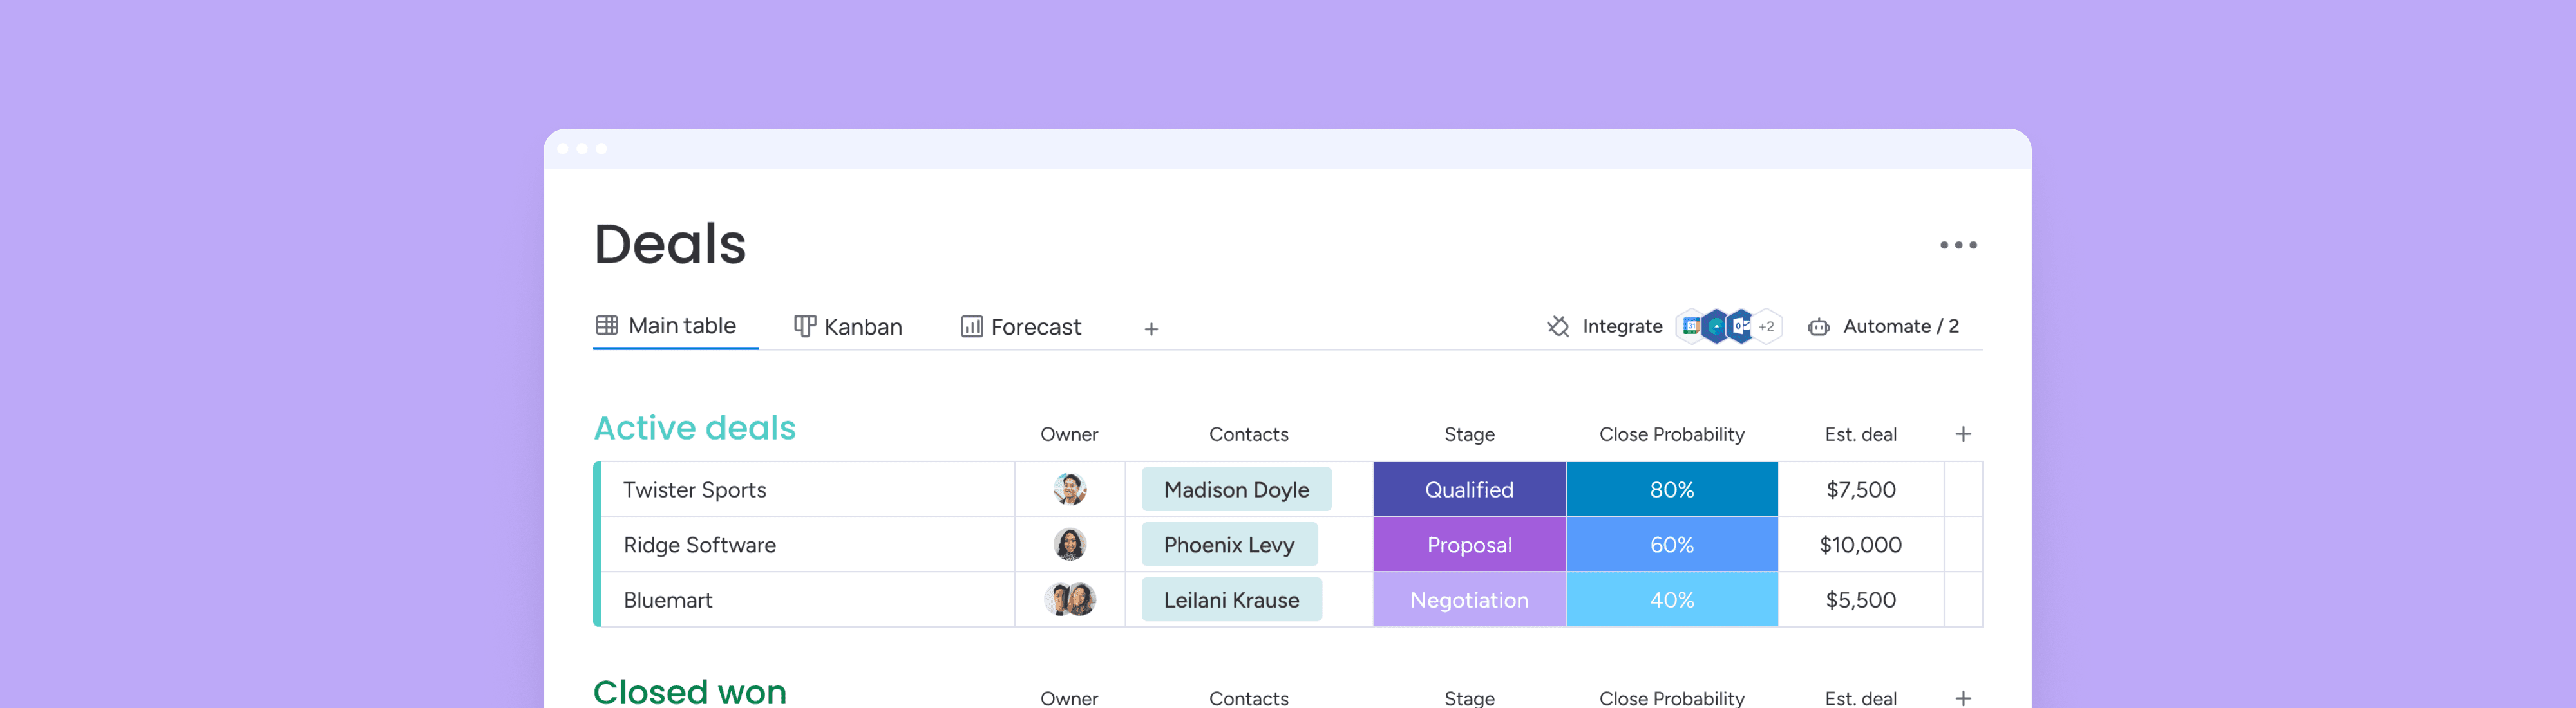Open the +2 more integrations badge
Viewport: 2576px width, 708px height.
[x=1767, y=326]
